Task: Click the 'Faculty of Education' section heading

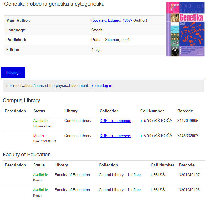Action: tap(27, 155)
